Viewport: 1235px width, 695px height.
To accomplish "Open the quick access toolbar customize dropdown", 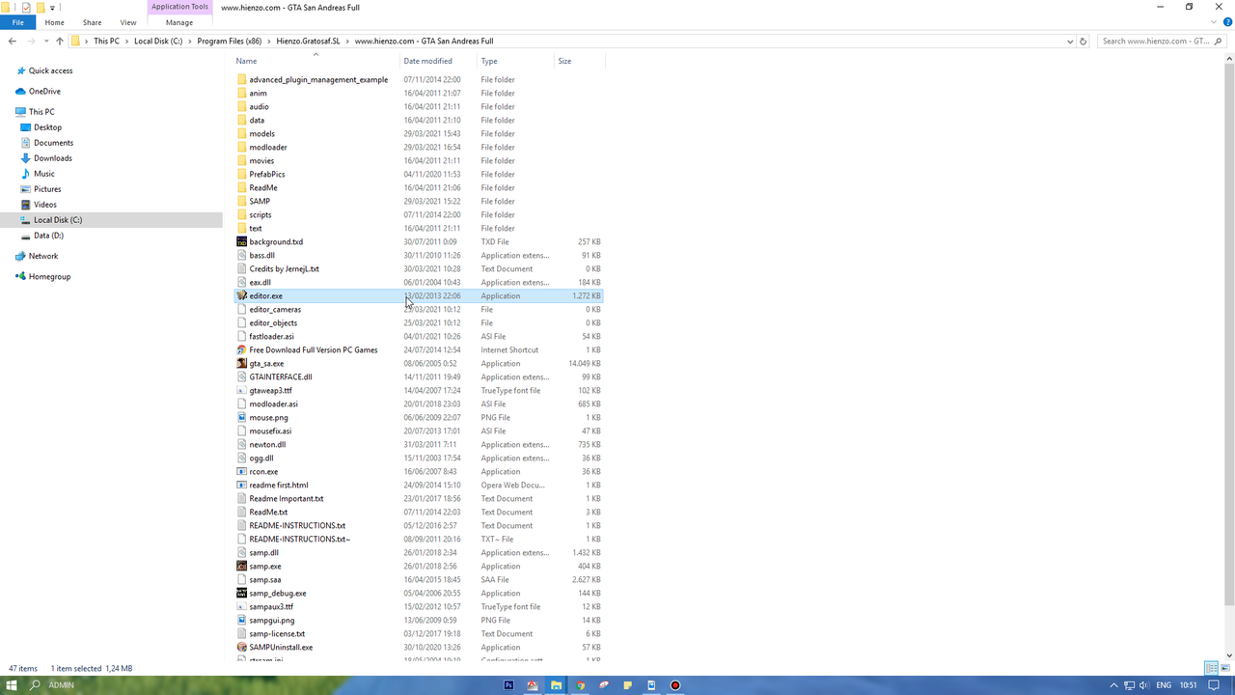I will pyautogui.click(x=52, y=8).
